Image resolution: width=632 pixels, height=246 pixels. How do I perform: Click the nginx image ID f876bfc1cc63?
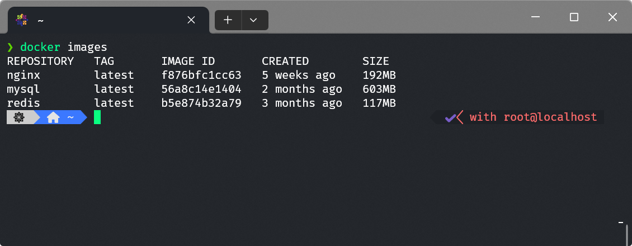pos(201,75)
